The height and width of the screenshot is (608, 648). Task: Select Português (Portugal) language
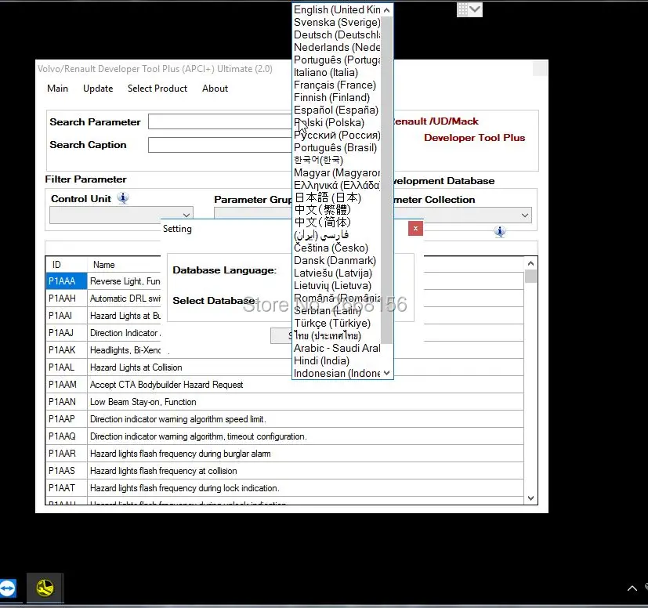click(x=337, y=60)
